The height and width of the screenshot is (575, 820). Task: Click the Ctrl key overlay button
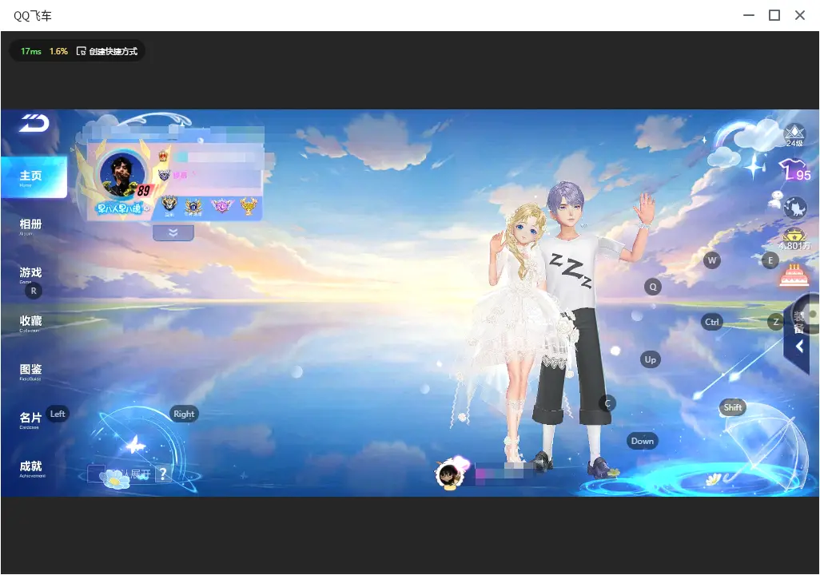712,322
